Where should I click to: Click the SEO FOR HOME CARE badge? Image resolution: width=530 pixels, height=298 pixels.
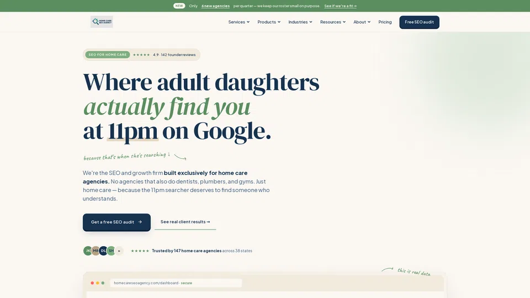pyautogui.click(x=108, y=55)
